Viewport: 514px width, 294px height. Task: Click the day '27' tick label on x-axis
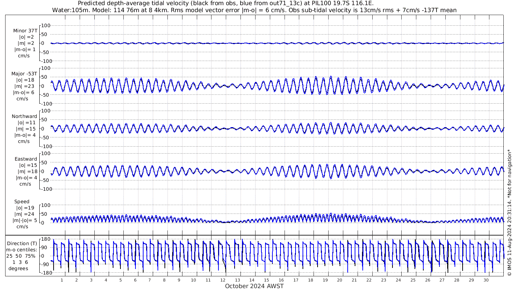[x=442, y=280]
